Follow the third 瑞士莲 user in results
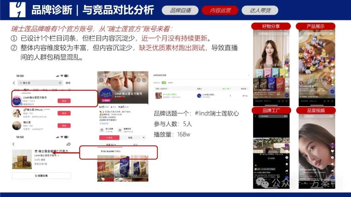 (x=64, y=126)
